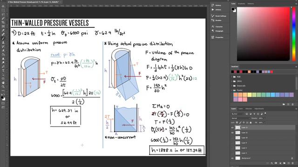
Task: Delete swatch trash icon in Swatches panel
Action: (x=292, y=104)
